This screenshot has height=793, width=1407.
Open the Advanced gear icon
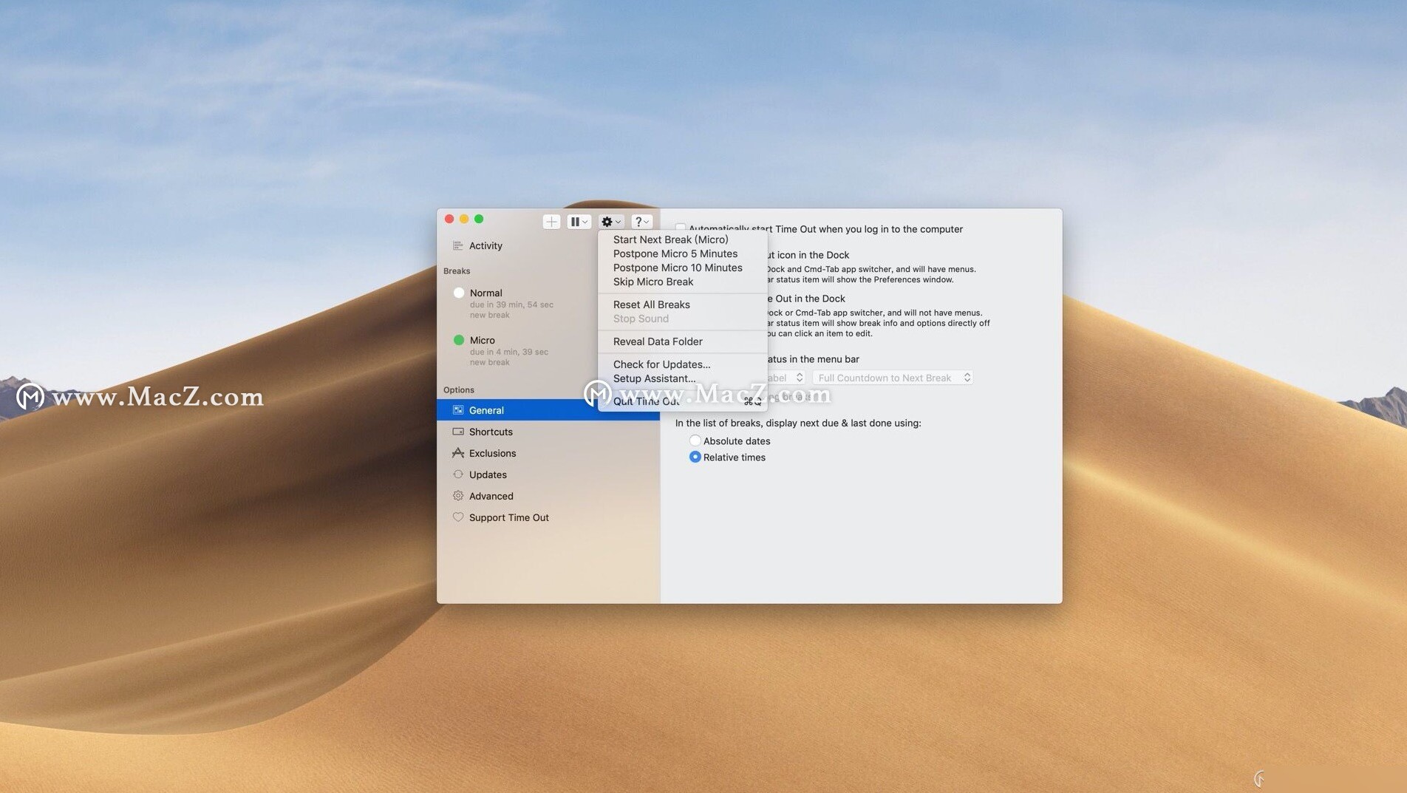tap(457, 496)
